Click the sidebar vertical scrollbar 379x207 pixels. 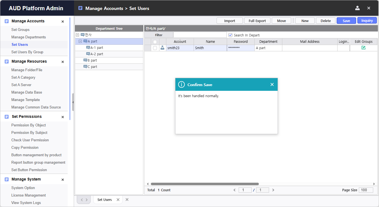coord(70,69)
